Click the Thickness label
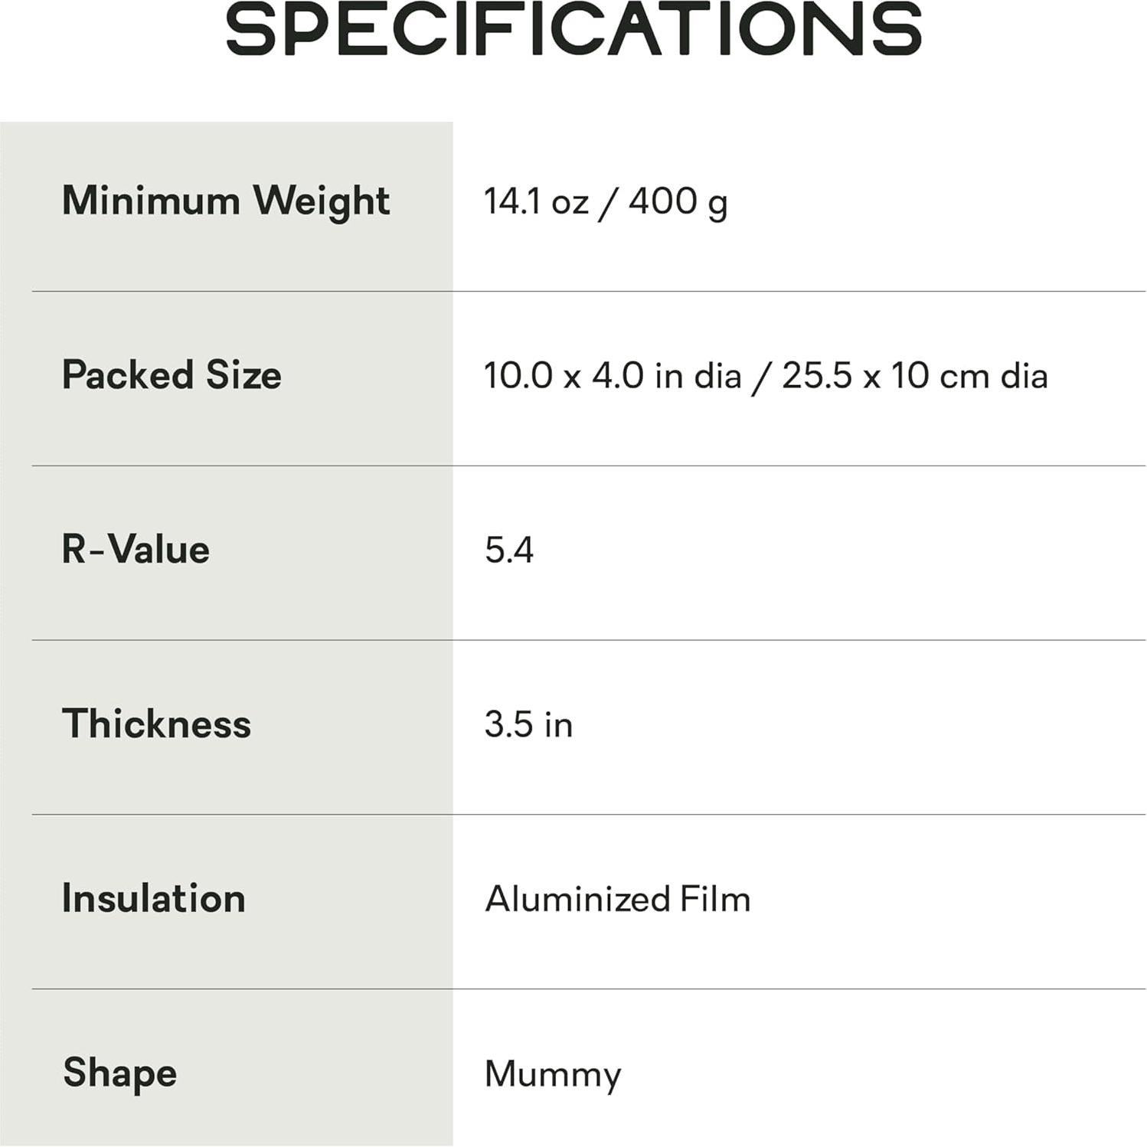This screenshot has width=1147, height=1147. 156,724
